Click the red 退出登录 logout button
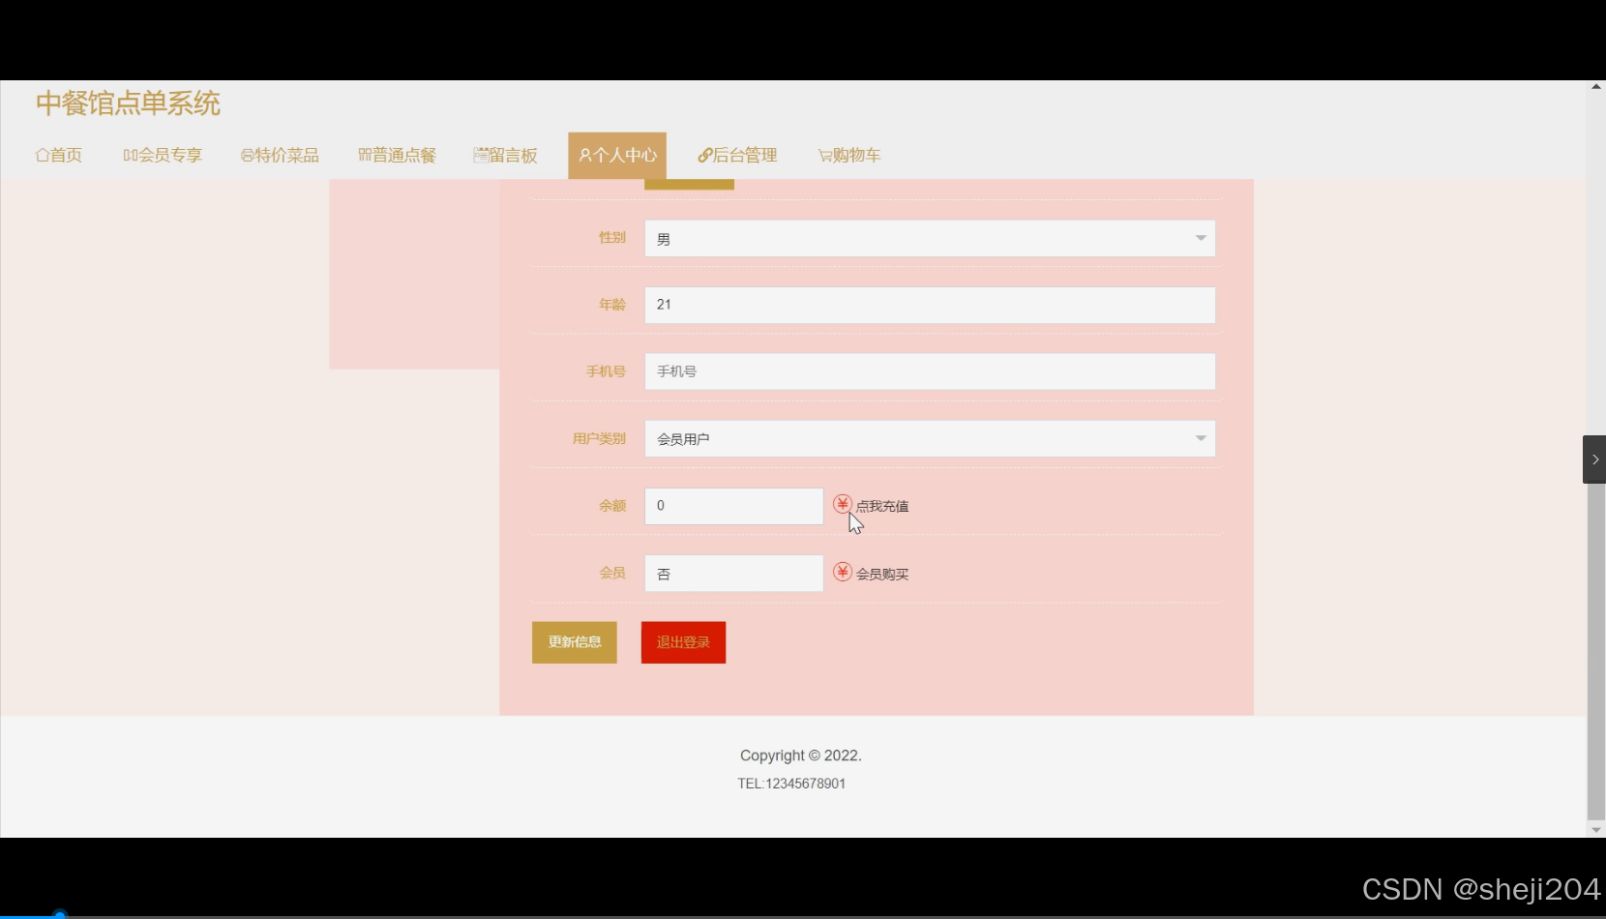Viewport: 1606px width, 919px height. pos(683,641)
